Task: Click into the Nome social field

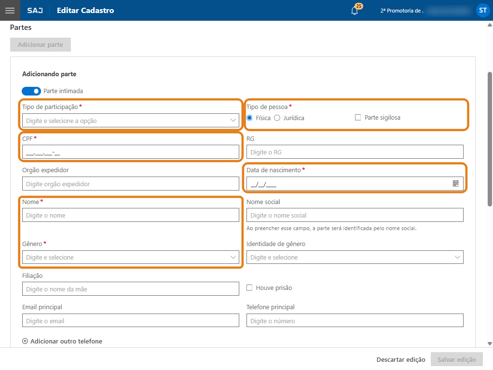Action: [355, 215]
